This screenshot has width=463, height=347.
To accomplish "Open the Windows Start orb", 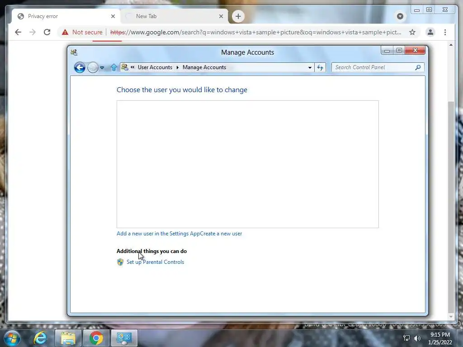I will tap(12, 338).
